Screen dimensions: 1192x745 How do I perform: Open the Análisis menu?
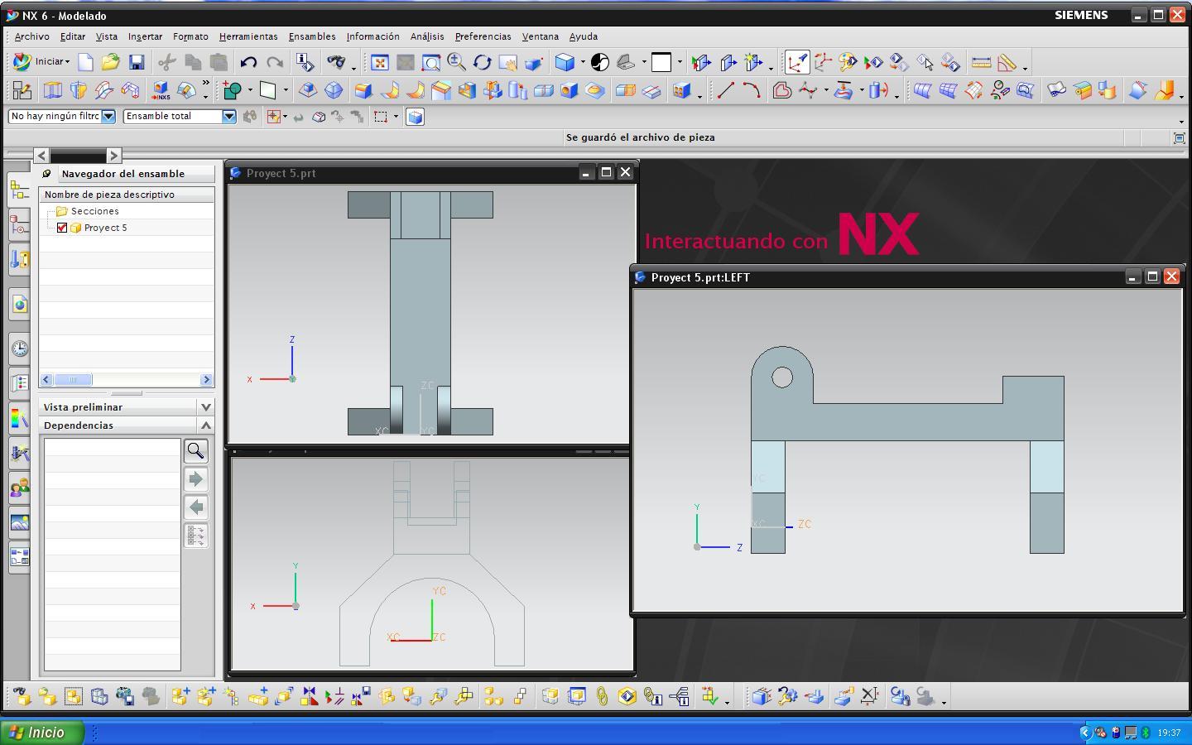click(427, 36)
